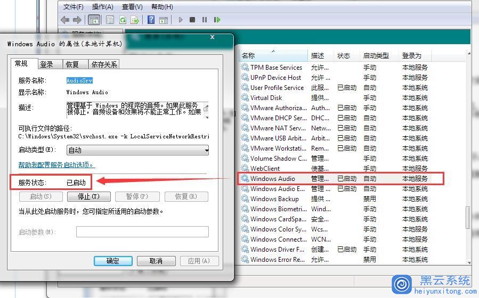Click the Export list toolbar icon
Screen dimensions: 479x298
click(135, 20)
